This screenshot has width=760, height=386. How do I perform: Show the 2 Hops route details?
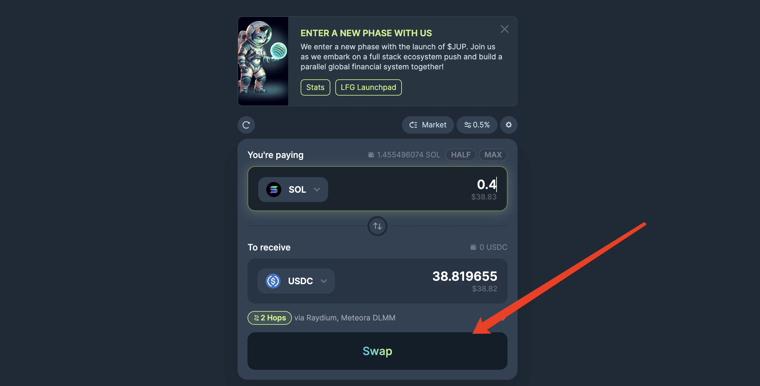tap(269, 318)
